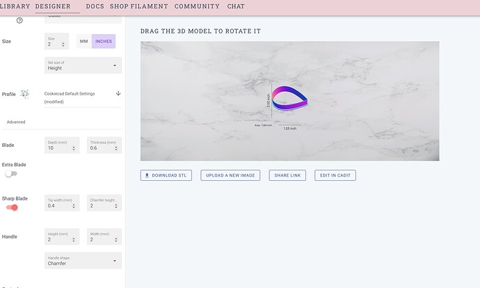This screenshot has height=288, width=480.
Task: Click the Profile sparkle icon
Action: click(25, 94)
